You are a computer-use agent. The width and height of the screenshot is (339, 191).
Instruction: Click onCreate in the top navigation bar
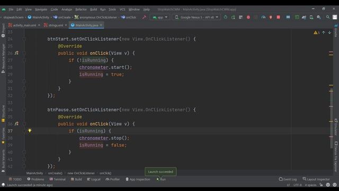[62, 17]
